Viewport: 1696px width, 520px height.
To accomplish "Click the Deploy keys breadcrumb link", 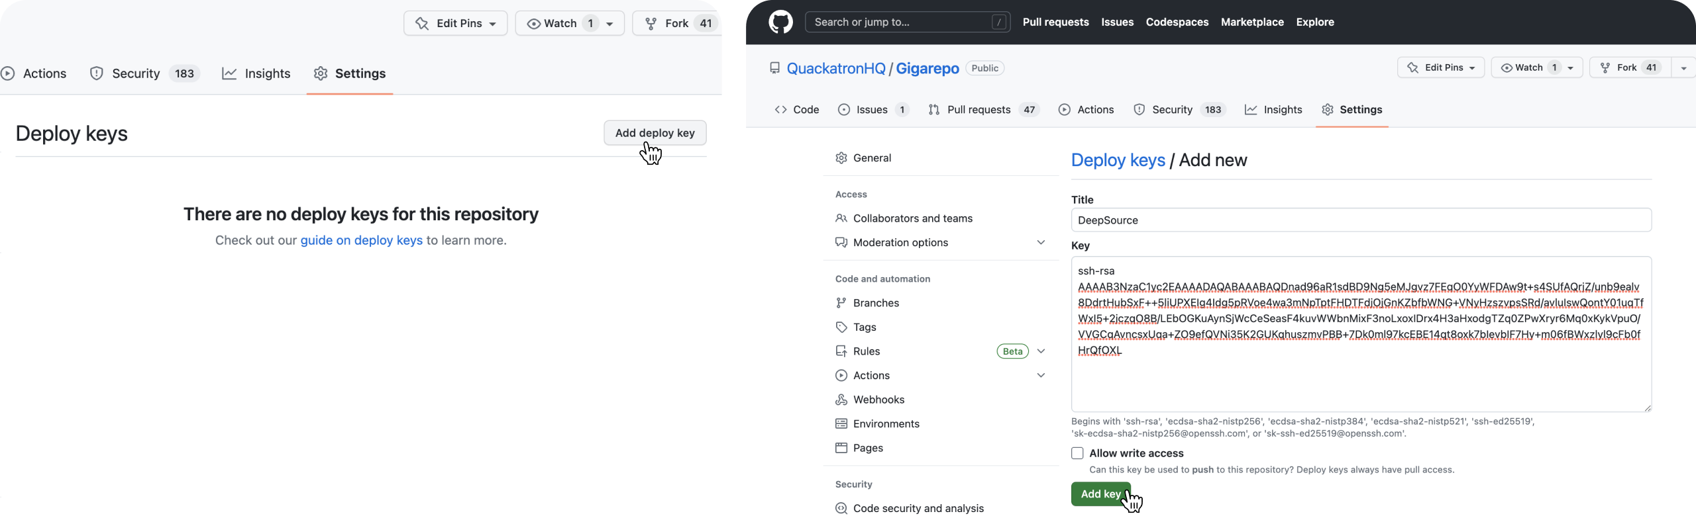I will tap(1118, 160).
